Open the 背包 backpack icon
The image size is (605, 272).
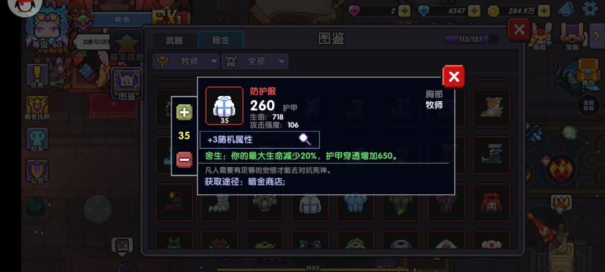pos(588,73)
